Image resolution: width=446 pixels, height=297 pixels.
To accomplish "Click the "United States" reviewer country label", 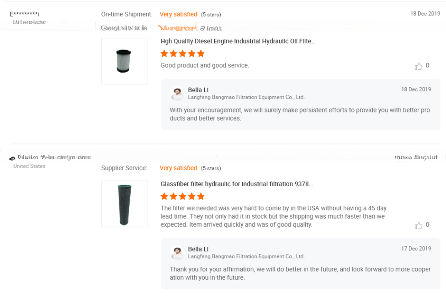I will (x=29, y=166).
